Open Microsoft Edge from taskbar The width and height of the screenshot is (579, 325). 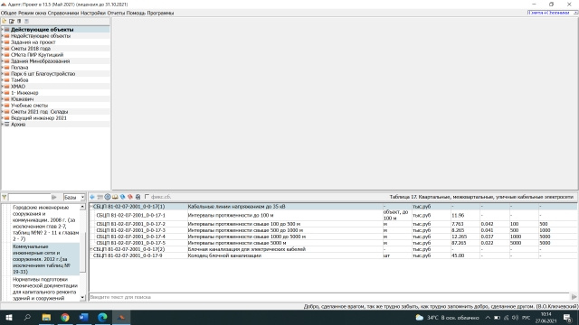102,317
